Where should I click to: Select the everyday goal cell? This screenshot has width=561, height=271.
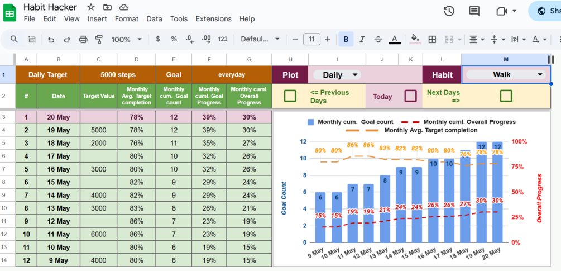click(x=232, y=75)
